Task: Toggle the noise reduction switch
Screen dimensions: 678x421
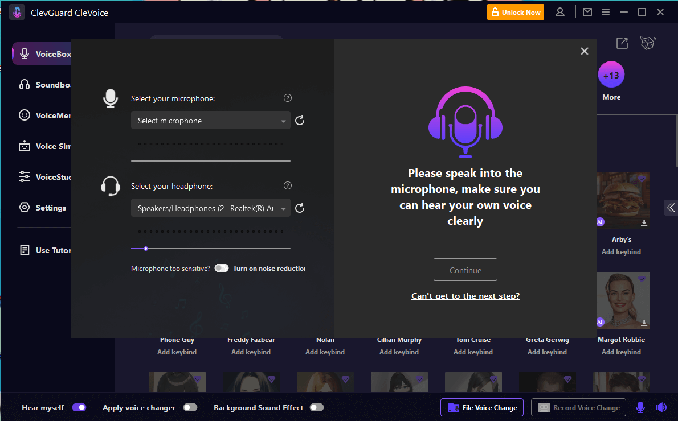Action: coord(222,268)
